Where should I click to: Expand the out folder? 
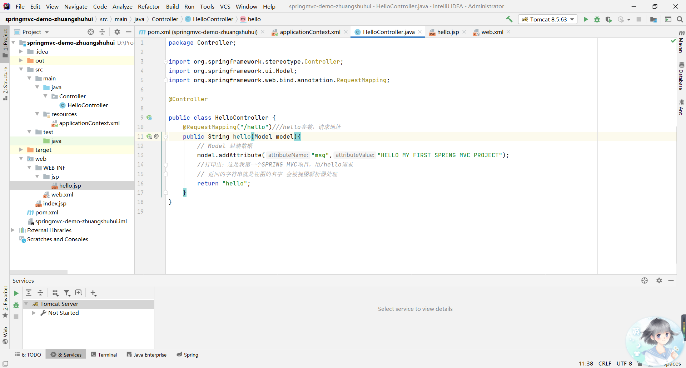(21, 60)
